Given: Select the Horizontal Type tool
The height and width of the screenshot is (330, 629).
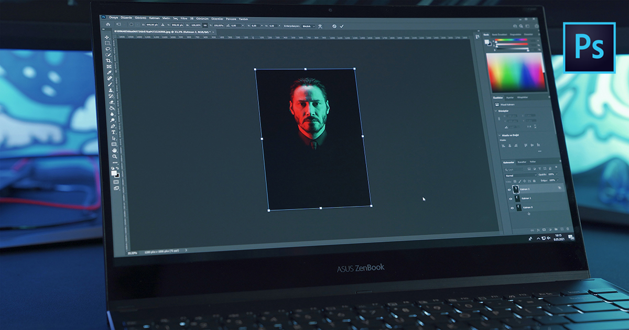Looking at the screenshot, I should tap(113, 132).
